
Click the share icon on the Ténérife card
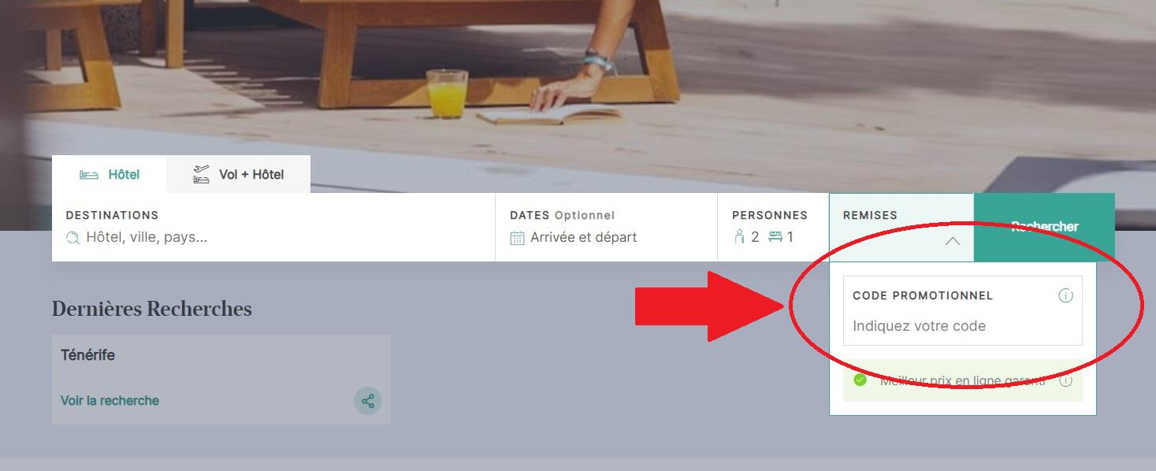click(x=368, y=401)
